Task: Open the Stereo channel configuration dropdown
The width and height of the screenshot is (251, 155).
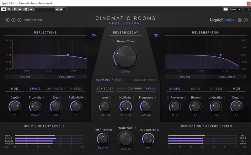Action: (x=235, y=9)
